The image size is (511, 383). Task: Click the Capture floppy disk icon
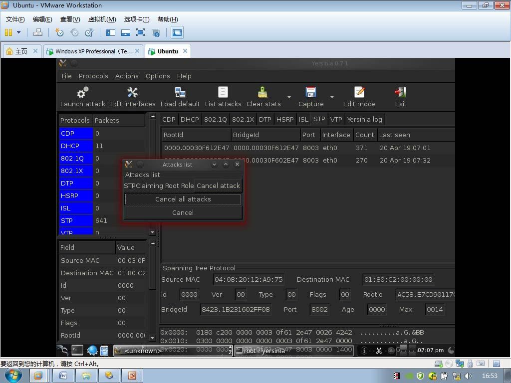point(311,93)
